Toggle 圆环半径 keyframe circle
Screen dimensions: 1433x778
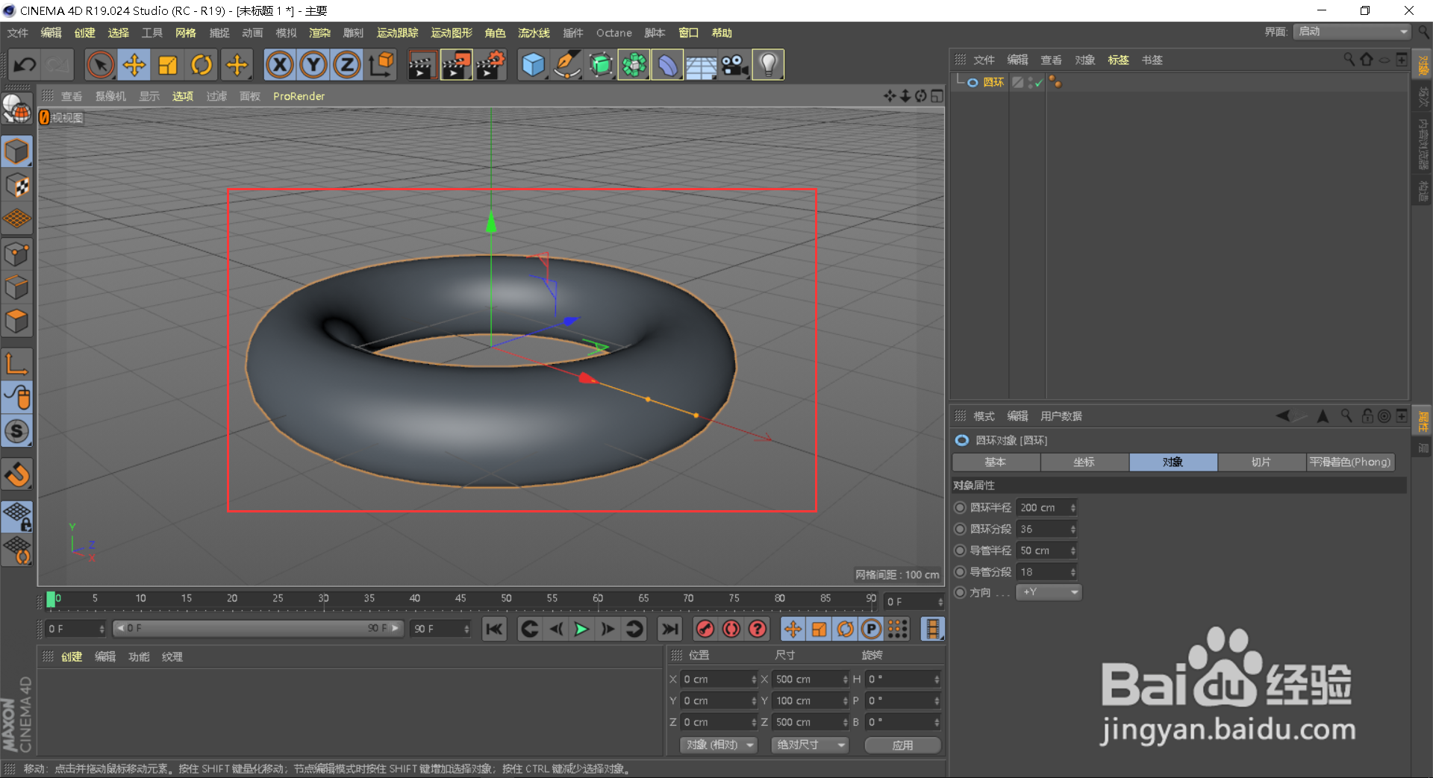tap(961, 508)
